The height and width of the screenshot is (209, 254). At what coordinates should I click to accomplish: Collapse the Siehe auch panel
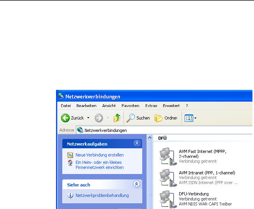(137, 184)
